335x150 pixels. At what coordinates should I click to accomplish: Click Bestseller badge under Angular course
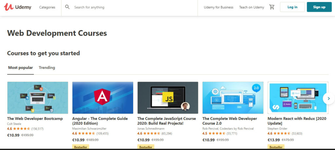(x=81, y=147)
